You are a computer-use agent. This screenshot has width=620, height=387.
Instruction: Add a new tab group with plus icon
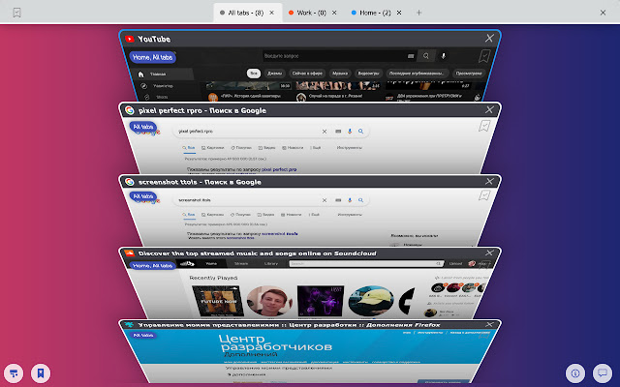[418, 13]
